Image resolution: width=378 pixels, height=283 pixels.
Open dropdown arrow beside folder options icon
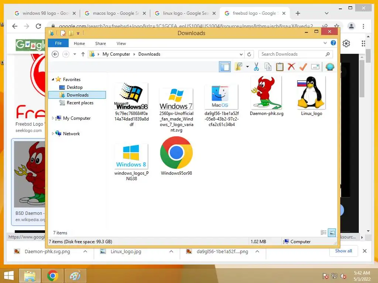(x=247, y=67)
